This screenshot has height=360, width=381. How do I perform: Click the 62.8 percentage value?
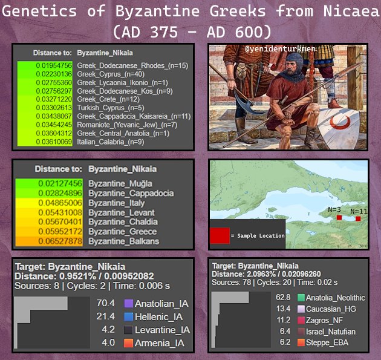pos(283,297)
